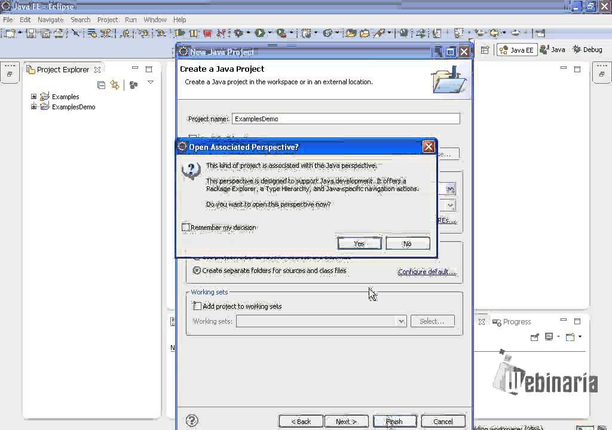Click No in Open Associated Perspective dialog
The image size is (612, 430).
tap(408, 244)
